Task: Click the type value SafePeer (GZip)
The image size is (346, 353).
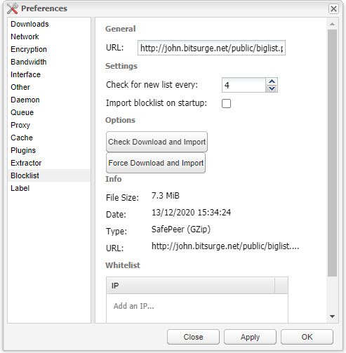Action: pyautogui.click(x=181, y=229)
